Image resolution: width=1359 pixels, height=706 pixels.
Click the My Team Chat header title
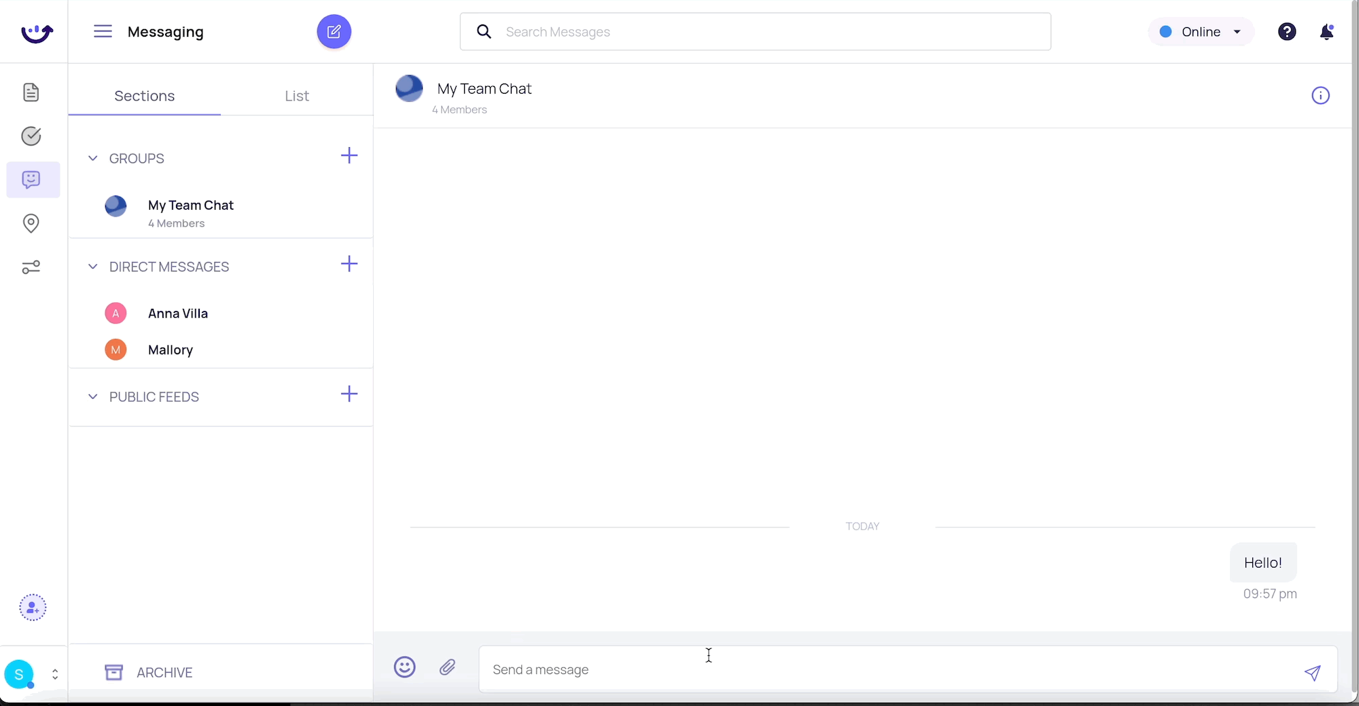point(484,88)
